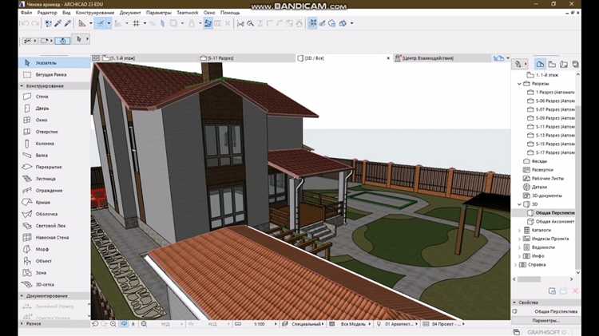
Task: Select the Объект (Object) tool
Action: 54,261
